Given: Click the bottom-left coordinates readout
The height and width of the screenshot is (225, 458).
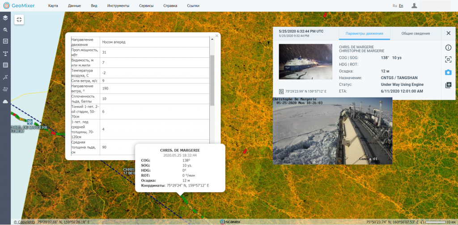Looking at the screenshot, I should [x=64, y=222].
